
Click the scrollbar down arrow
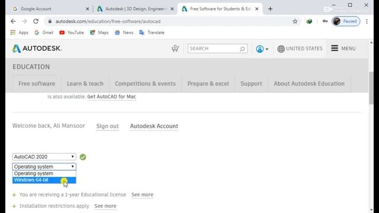[x=371, y=210]
